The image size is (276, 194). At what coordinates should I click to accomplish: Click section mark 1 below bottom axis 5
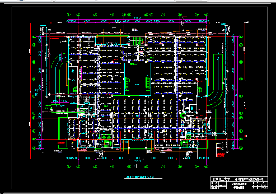[x=135, y=166]
